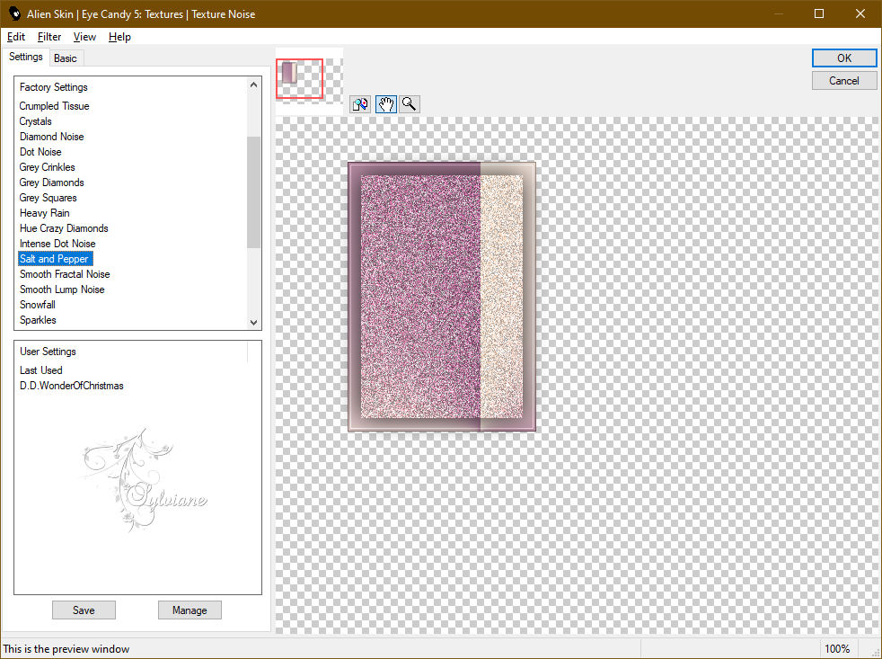Select the Grey Crinkles preset
882x659 pixels.
point(48,166)
